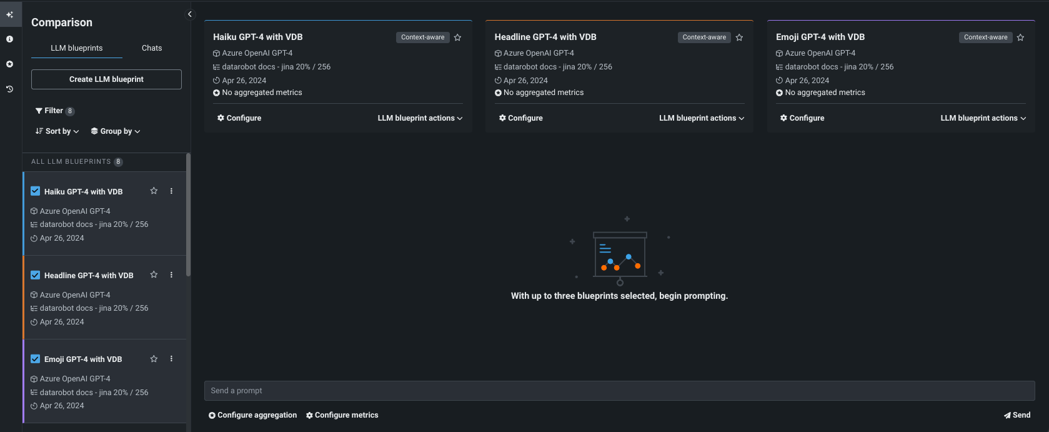Click the history icon in the left rail
The image size is (1049, 432).
(x=9, y=89)
